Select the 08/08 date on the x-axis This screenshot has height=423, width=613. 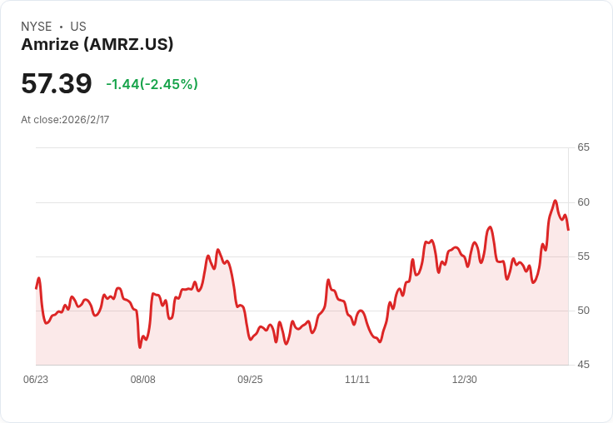point(142,379)
